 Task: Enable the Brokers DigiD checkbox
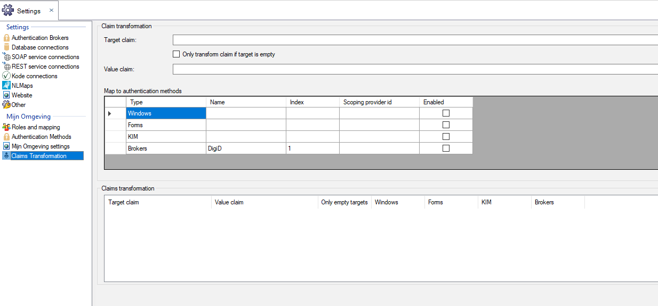point(446,148)
